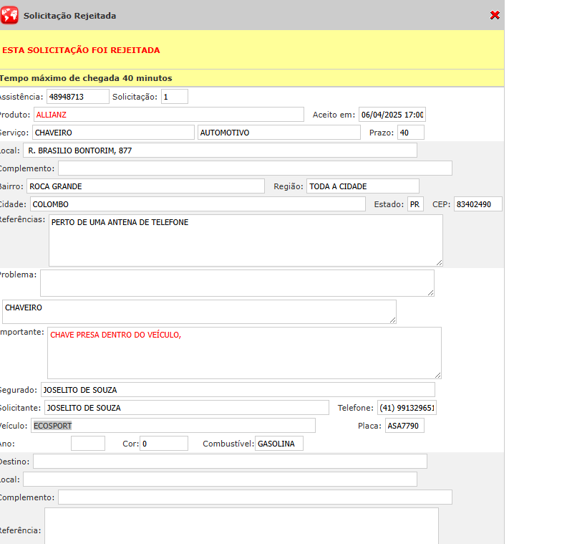Click the Importante notes text area
572x544 pixels.
(x=244, y=353)
